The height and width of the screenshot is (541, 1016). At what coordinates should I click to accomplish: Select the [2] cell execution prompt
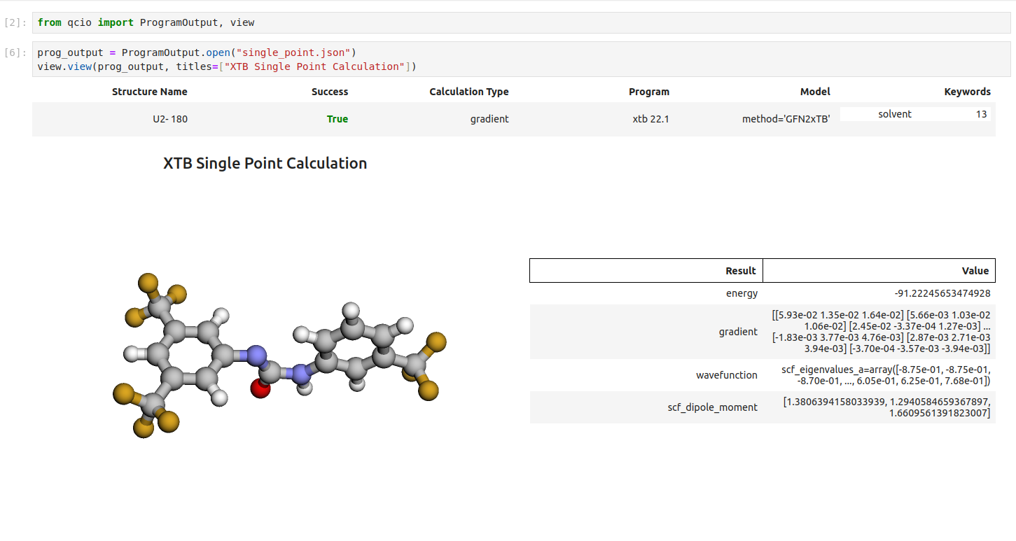coord(15,22)
